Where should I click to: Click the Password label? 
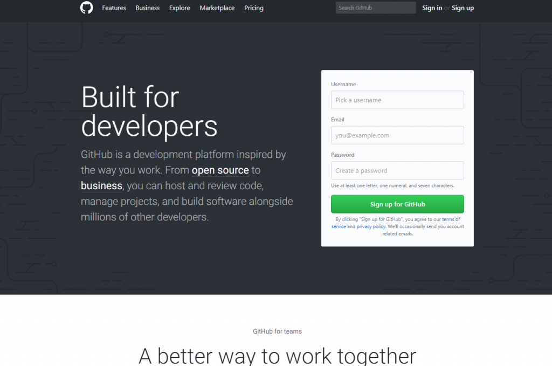pyautogui.click(x=342, y=155)
